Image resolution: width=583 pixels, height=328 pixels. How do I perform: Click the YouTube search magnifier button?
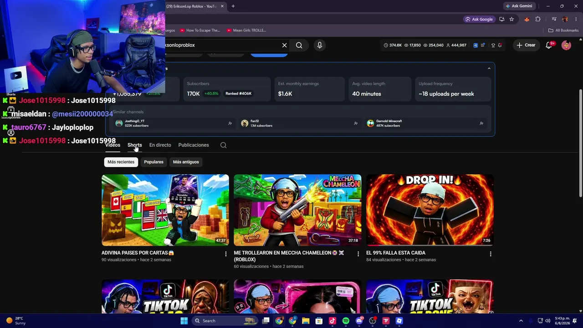click(x=299, y=45)
